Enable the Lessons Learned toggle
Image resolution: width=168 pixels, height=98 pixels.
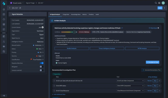tap(42, 70)
